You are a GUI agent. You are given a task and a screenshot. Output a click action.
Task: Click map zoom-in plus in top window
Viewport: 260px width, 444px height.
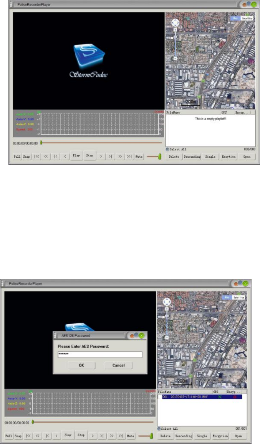(x=175, y=30)
